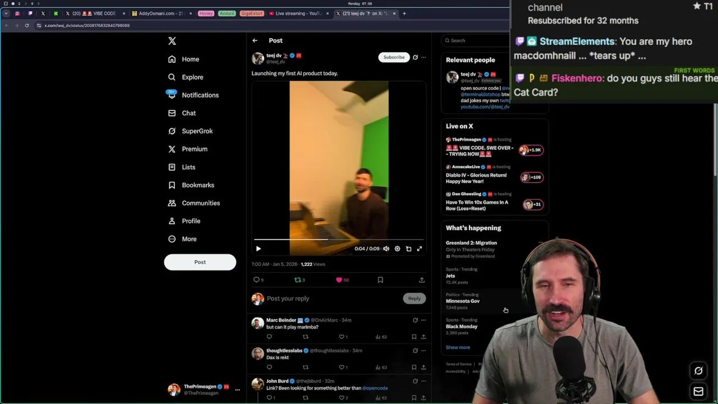Image resolution: width=718 pixels, height=404 pixels.
Task: Open a new browser tab
Action: click(x=404, y=13)
